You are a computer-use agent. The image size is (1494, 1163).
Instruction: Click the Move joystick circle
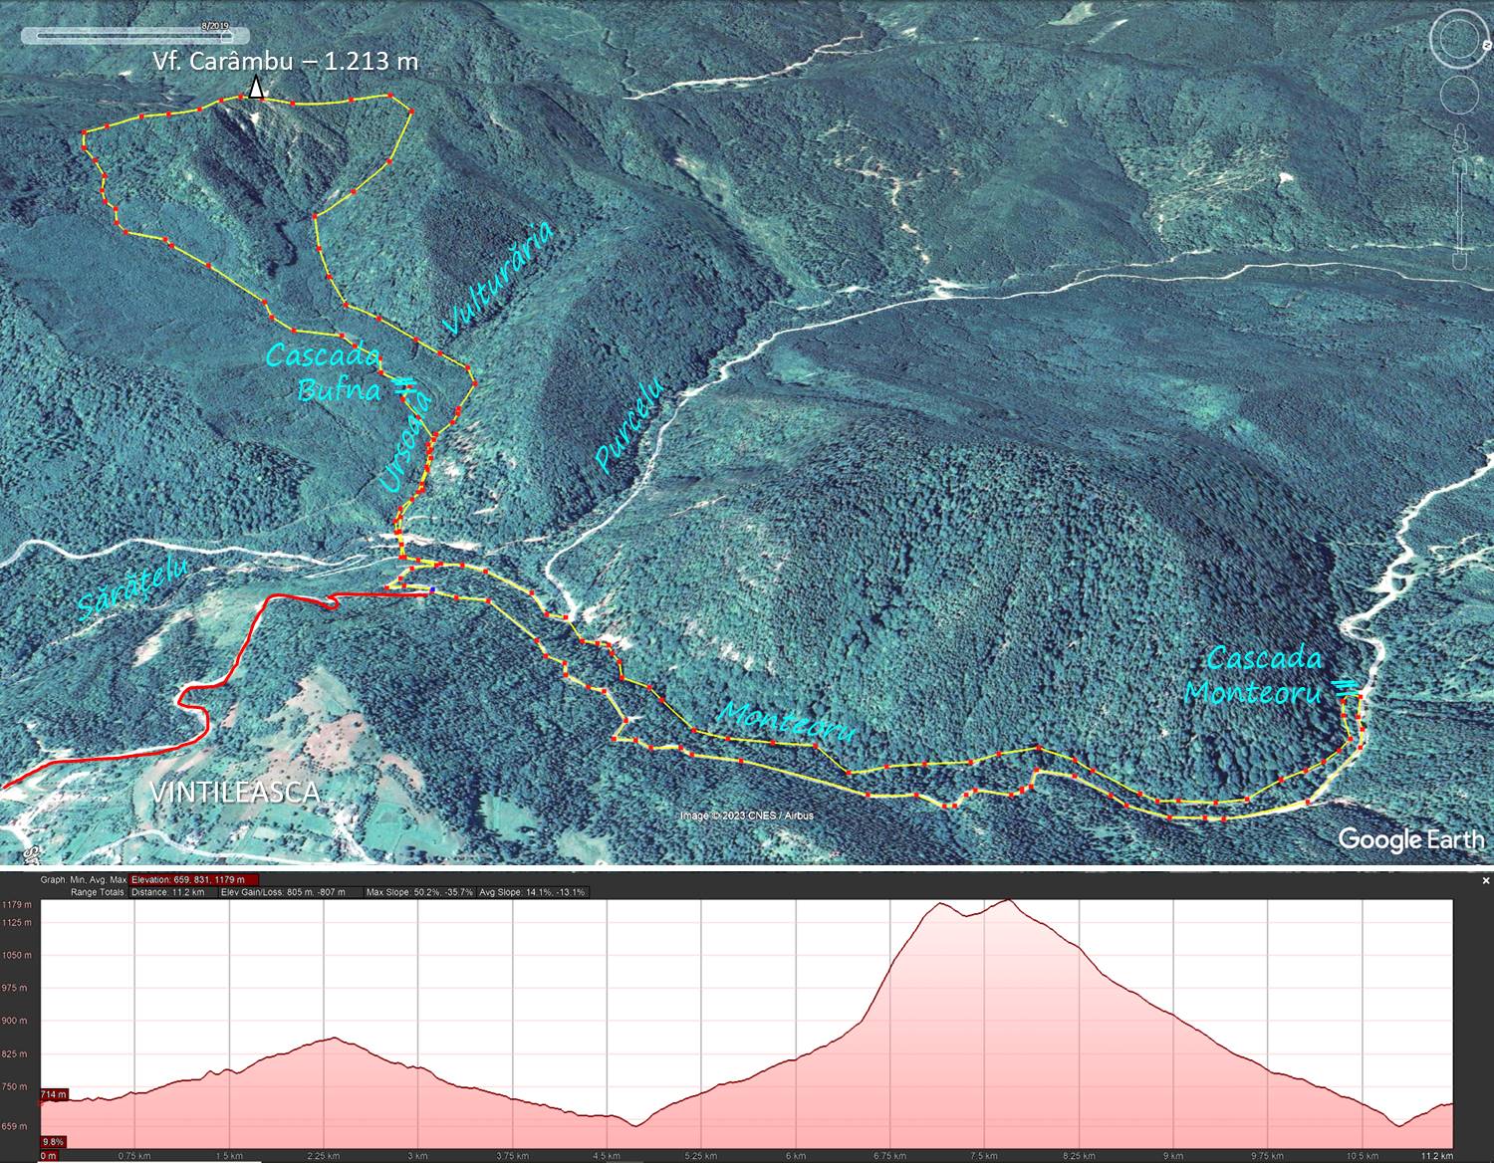pos(1459,96)
